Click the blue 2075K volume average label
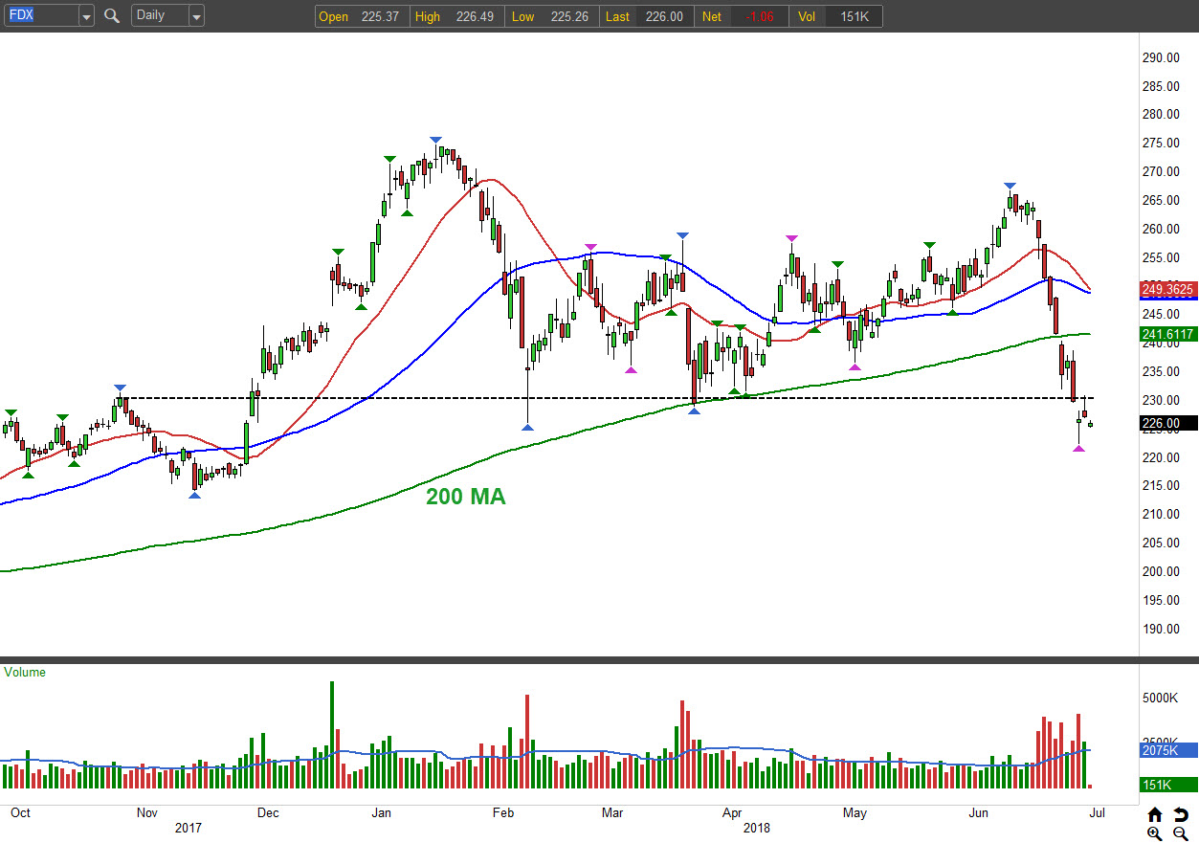Image resolution: width=1199 pixels, height=843 pixels. [x=1168, y=751]
